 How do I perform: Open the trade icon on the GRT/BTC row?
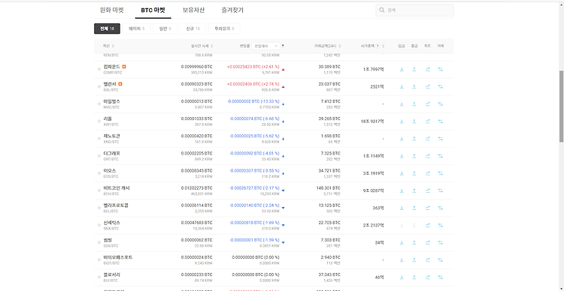click(x=440, y=156)
